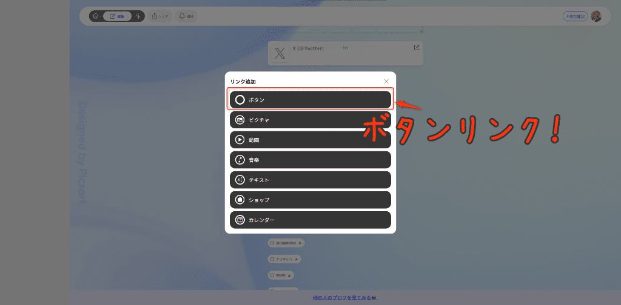Choose ピクチャ from the link list

pyautogui.click(x=310, y=120)
